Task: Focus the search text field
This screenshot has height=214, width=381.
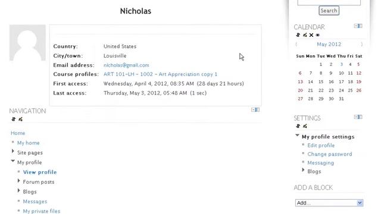Action: pos(329,2)
